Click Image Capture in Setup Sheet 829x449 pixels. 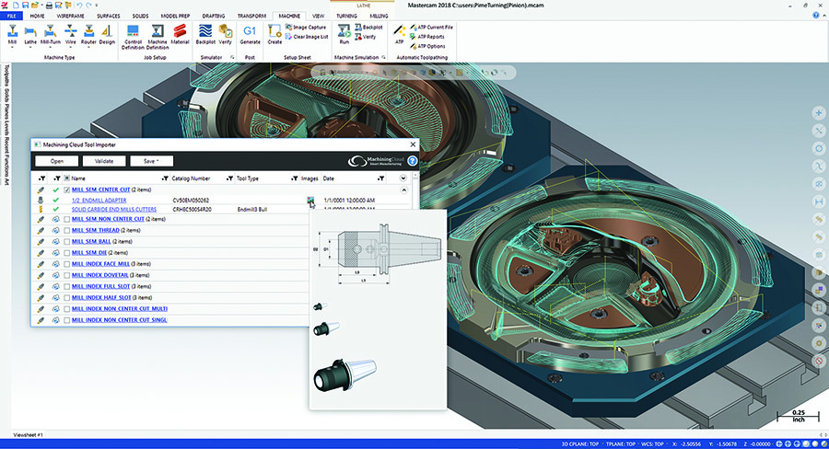point(306,28)
